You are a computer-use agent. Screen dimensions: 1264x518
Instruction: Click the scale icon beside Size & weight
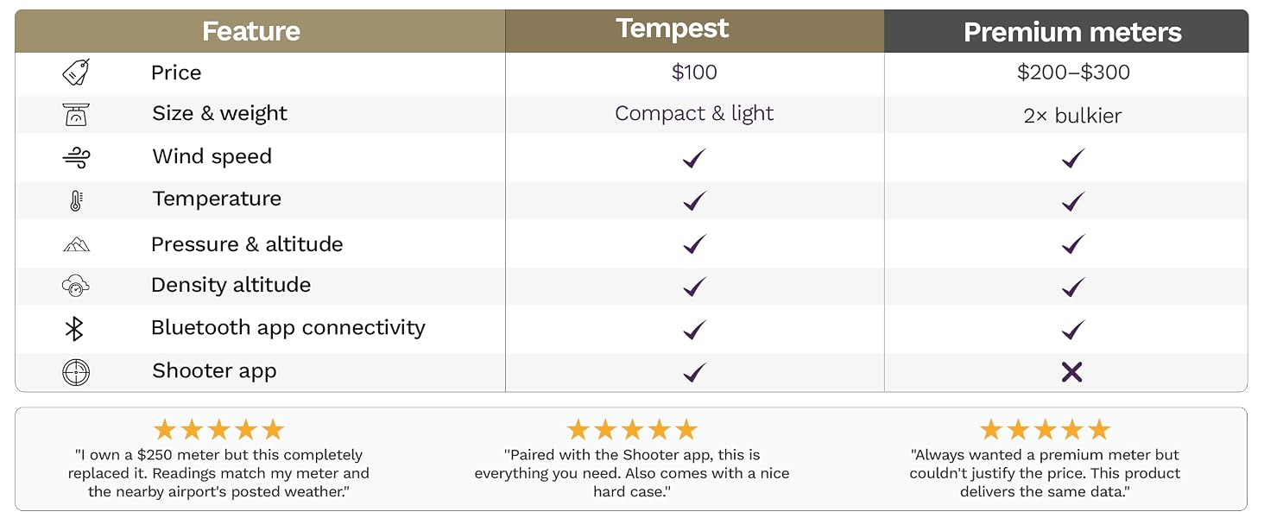coord(76,114)
